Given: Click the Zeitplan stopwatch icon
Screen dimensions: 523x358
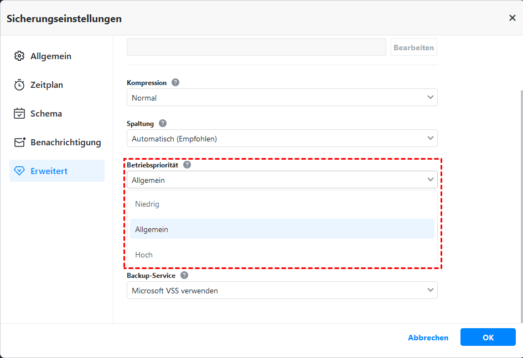Looking at the screenshot, I should tap(19, 85).
